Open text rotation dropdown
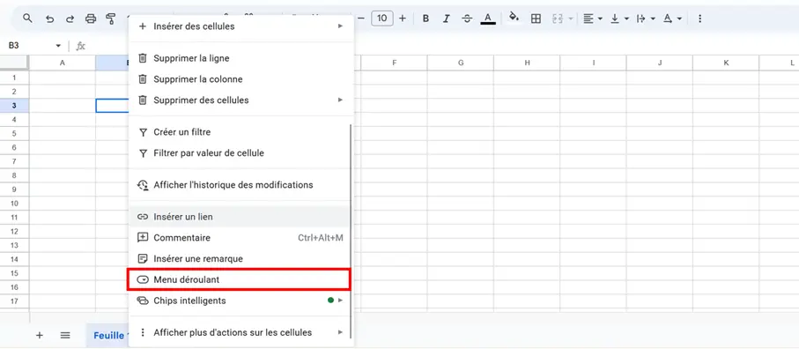 pos(673,19)
